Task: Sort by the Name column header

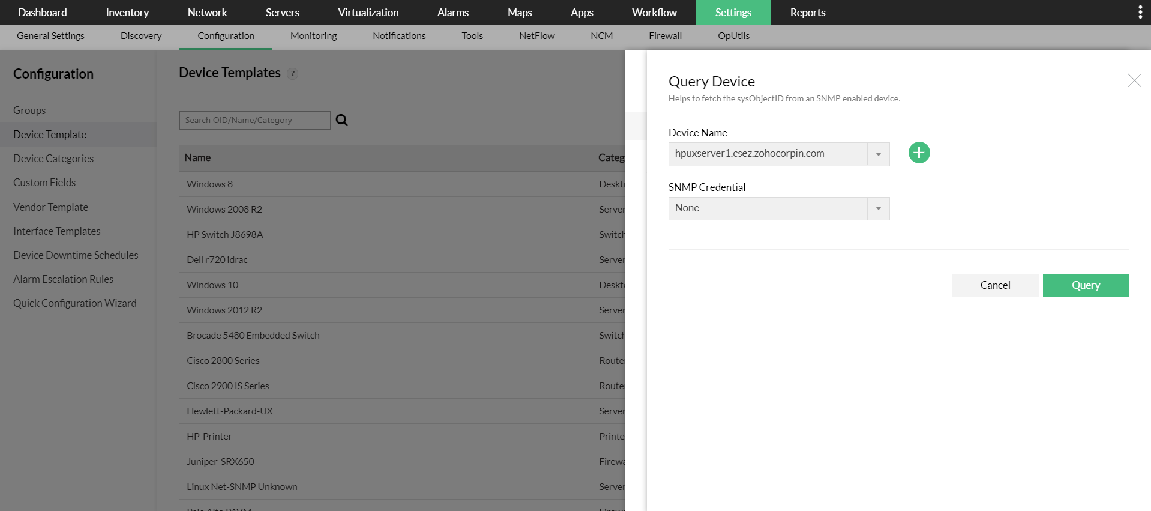Action: click(198, 157)
